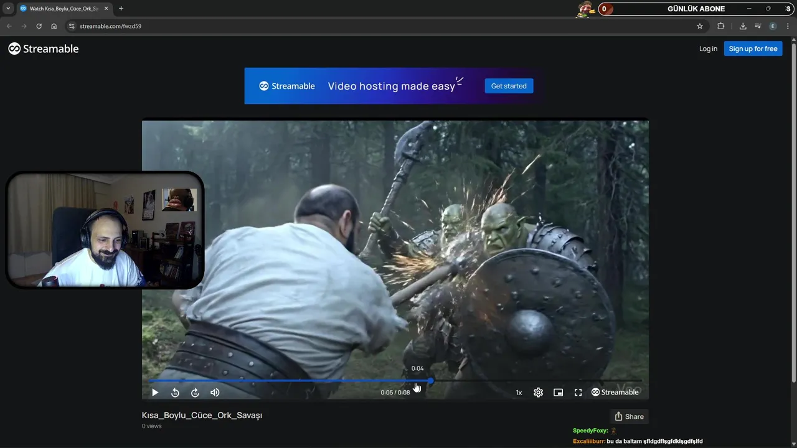The width and height of the screenshot is (797, 448).
Task: Open playback speed 1x menu
Action: tap(519, 393)
